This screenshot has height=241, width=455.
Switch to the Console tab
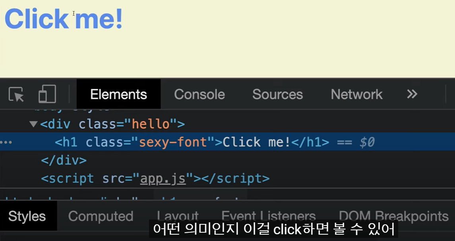coord(199,94)
